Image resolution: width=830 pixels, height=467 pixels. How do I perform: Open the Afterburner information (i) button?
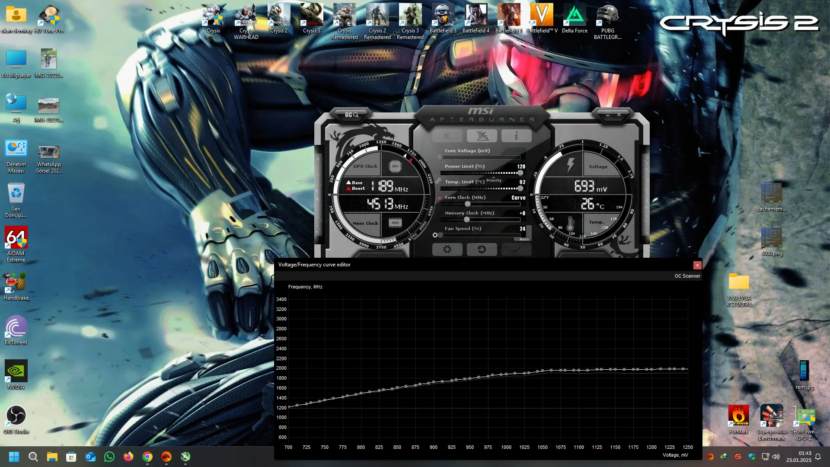click(x=516, y=136)
